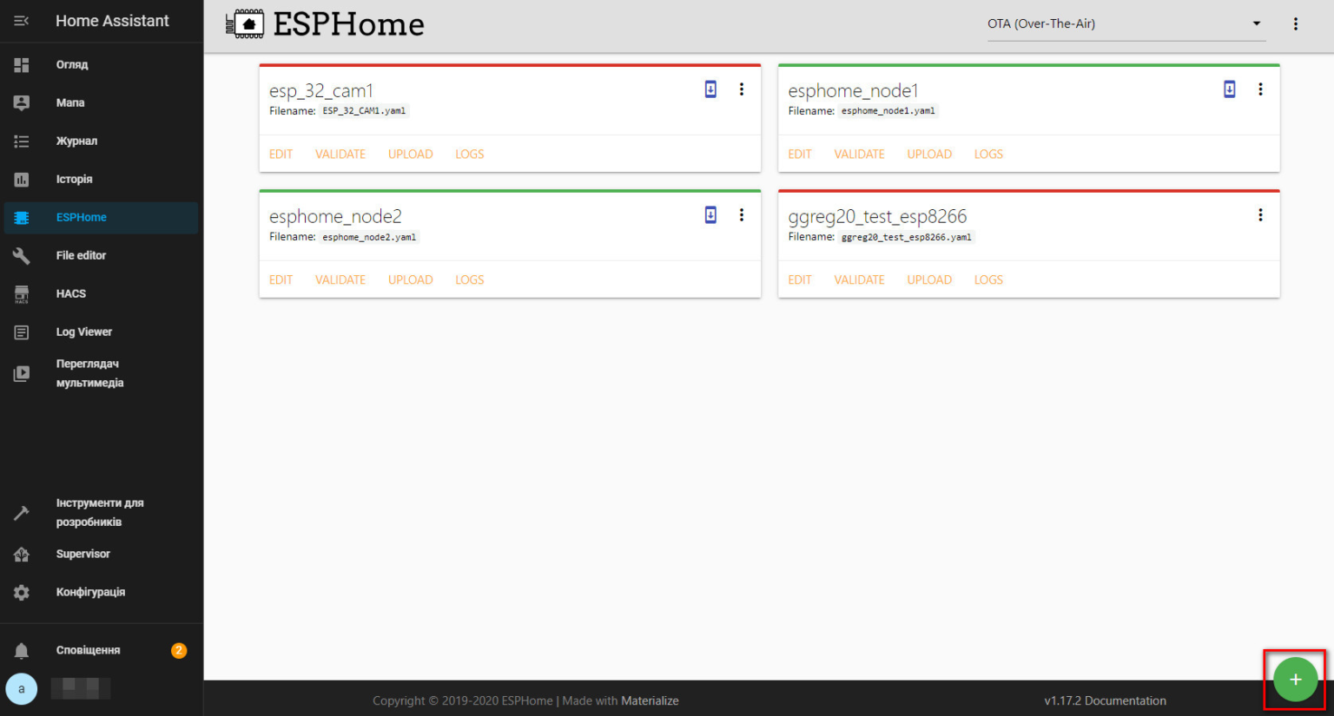Collapse the Home Assistant sidebar menu
The width and height of the screenshot is (1334, 716).
pos(22,21)
